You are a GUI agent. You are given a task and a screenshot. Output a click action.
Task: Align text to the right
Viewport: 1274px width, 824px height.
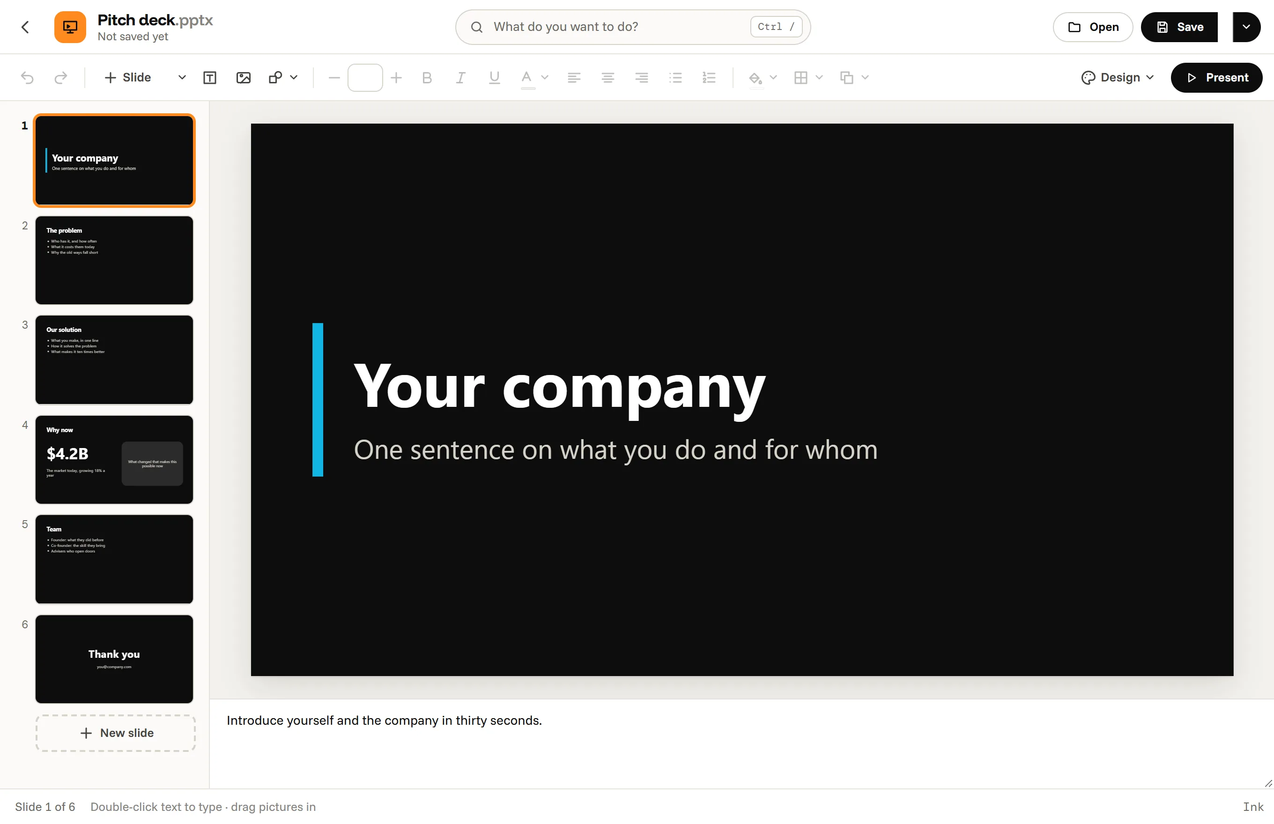641,78
